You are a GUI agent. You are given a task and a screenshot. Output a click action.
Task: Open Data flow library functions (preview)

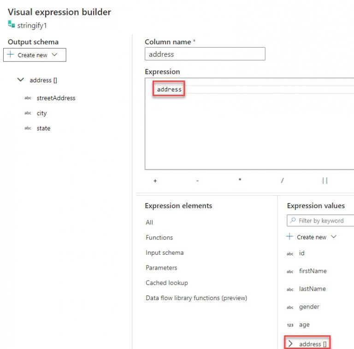(196, 298)
